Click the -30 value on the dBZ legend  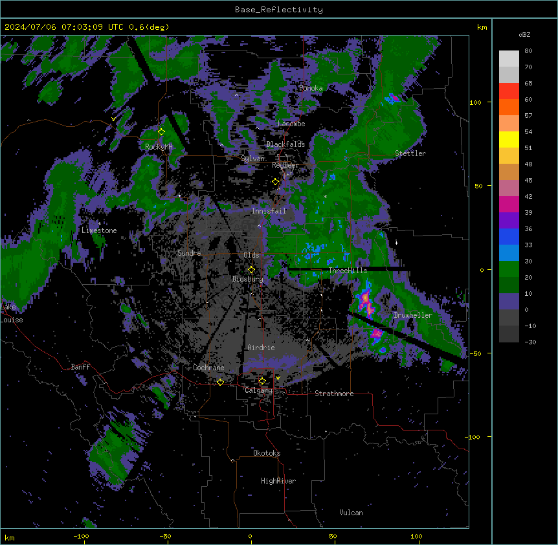click(x=530, y=342)
